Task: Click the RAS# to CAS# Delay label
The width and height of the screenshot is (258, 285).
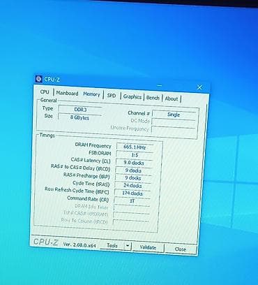Action: tap(80, 168)
